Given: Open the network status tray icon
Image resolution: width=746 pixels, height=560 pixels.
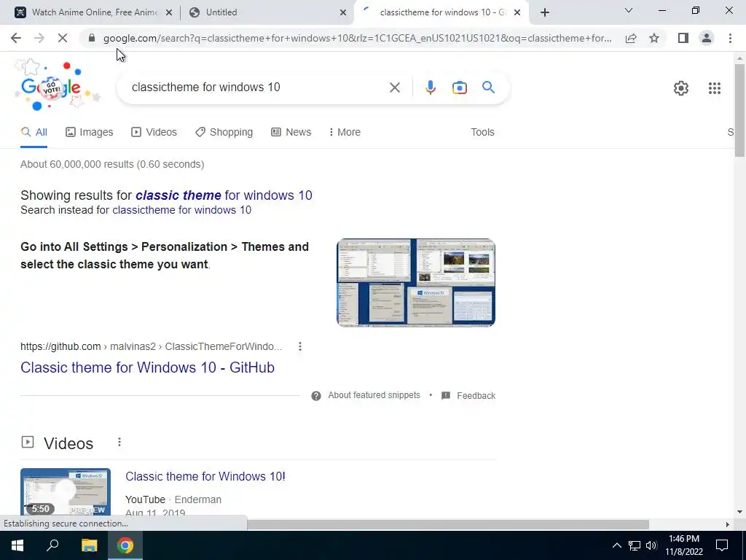Looking at the screenshot, I should coord(635,545).
